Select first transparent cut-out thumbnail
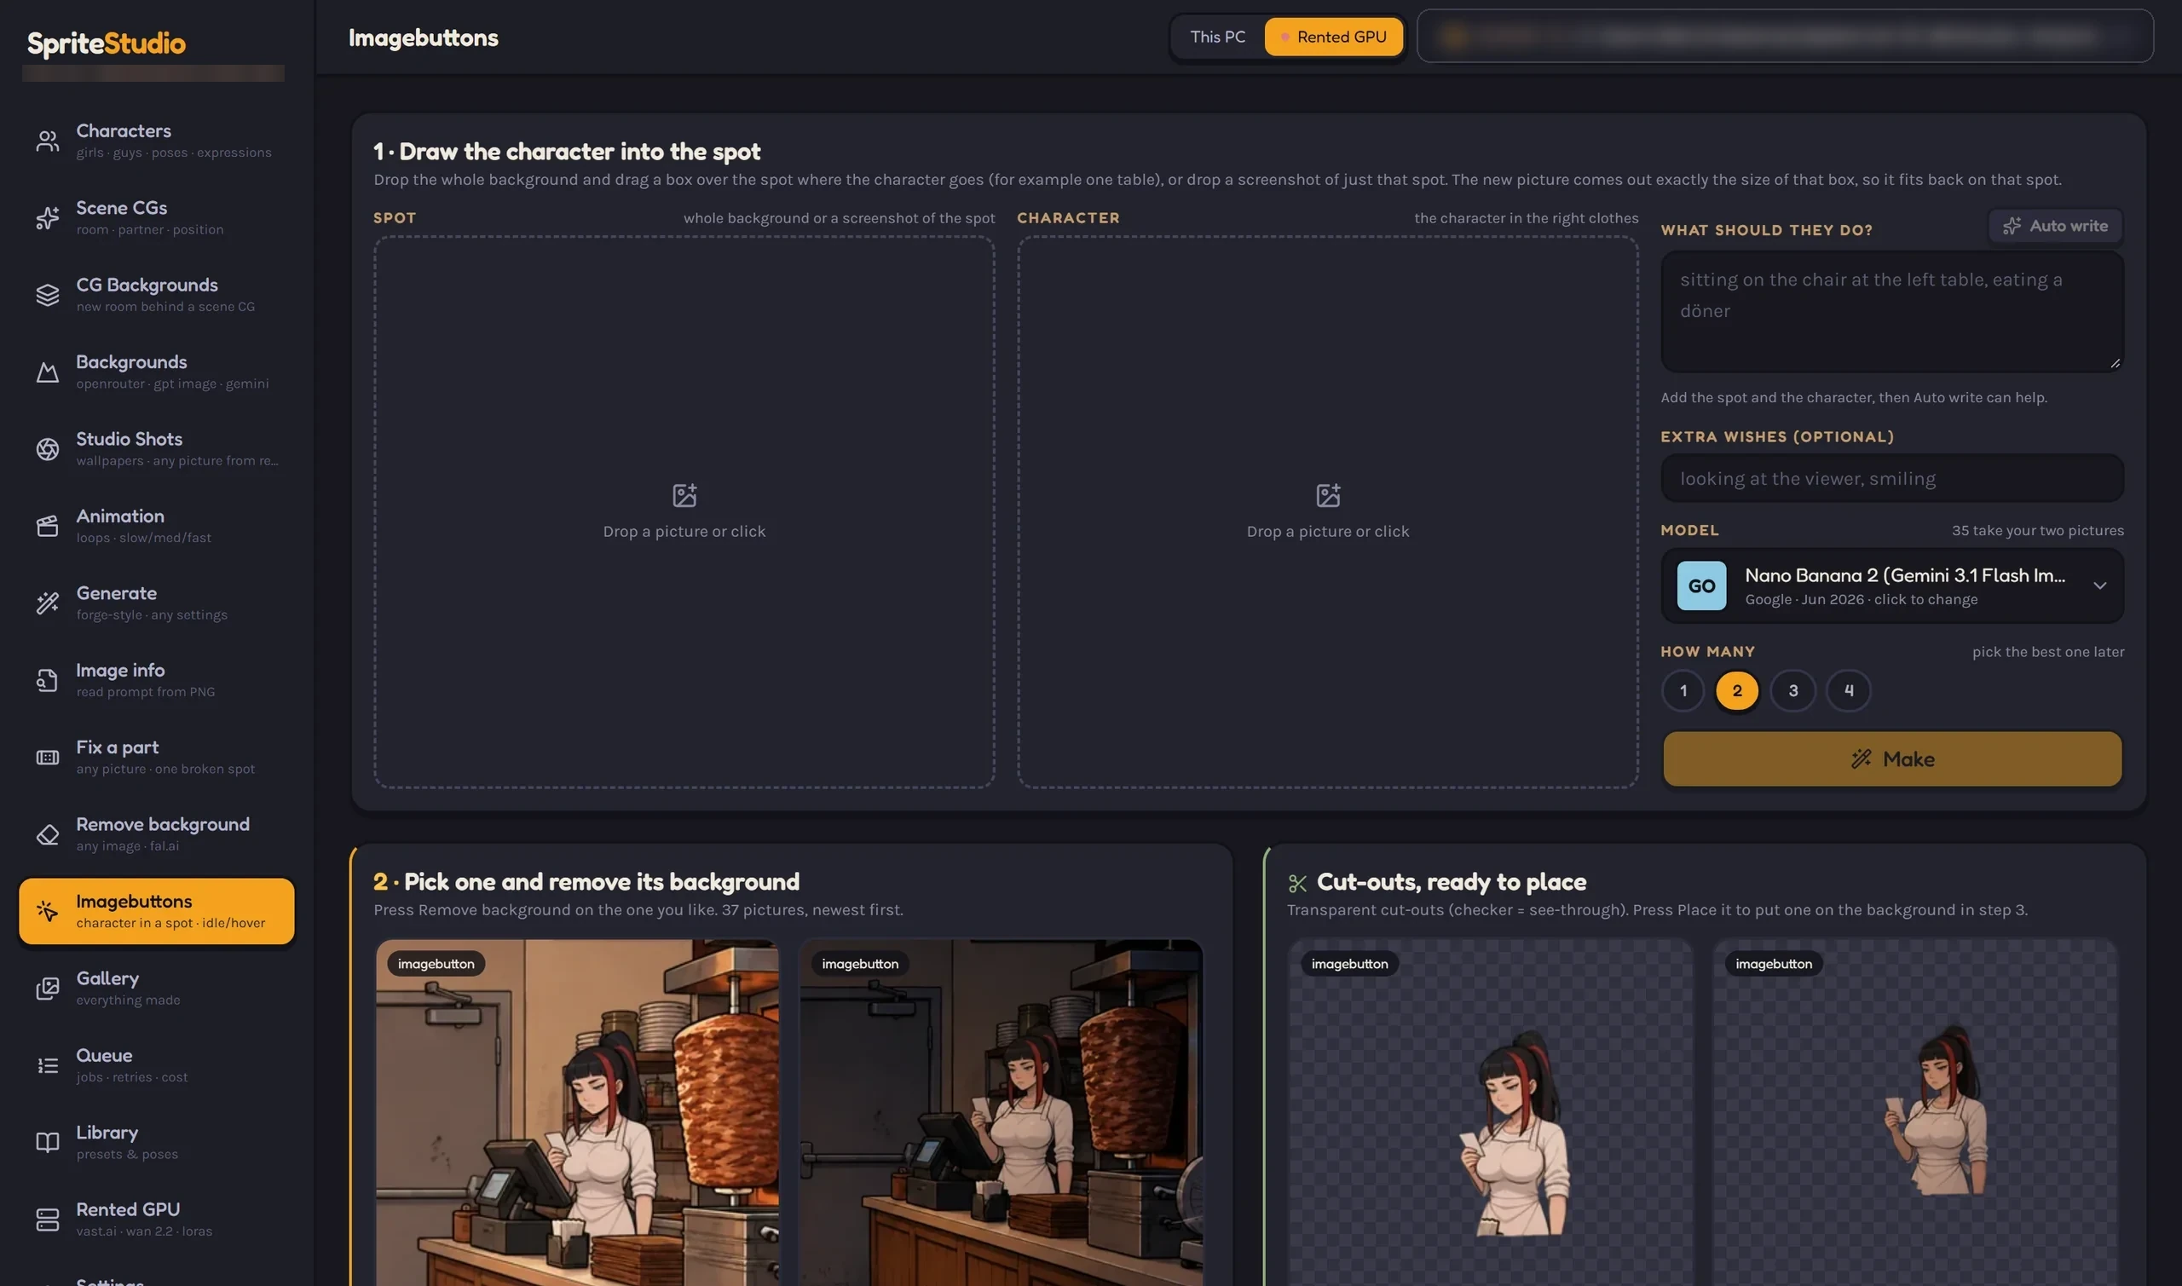The height and width of the screenshot is (1286, 2182). pyautogui.click(x=1491, y=1113)
